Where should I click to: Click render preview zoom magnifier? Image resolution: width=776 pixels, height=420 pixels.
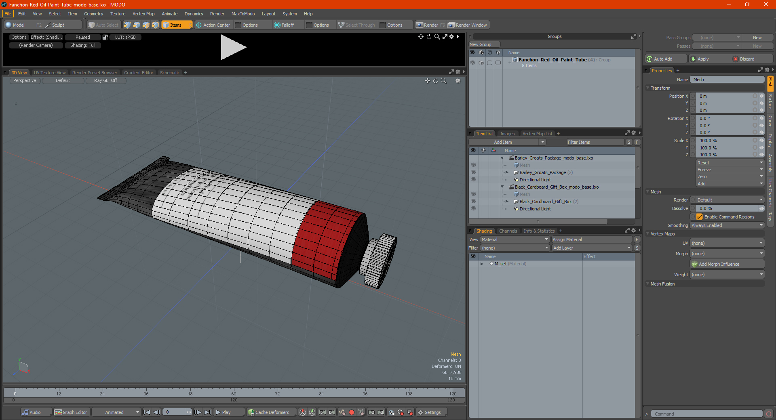tap(437, 37)
